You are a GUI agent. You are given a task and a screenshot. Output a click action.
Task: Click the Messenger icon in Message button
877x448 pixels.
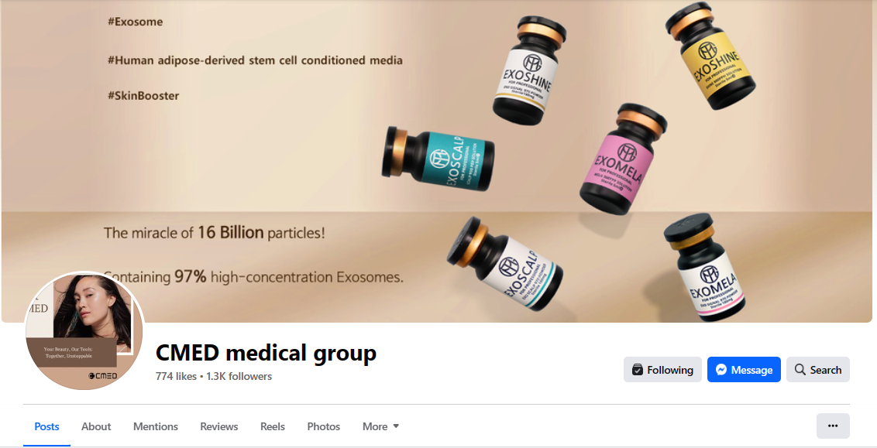pyautogui.click(x=721, y=370)
